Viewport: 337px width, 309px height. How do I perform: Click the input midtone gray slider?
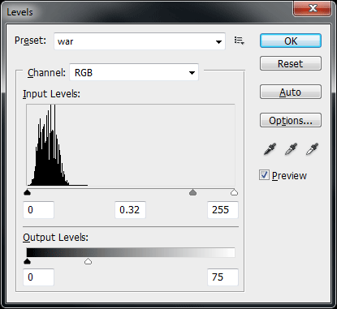click(192, 192)
